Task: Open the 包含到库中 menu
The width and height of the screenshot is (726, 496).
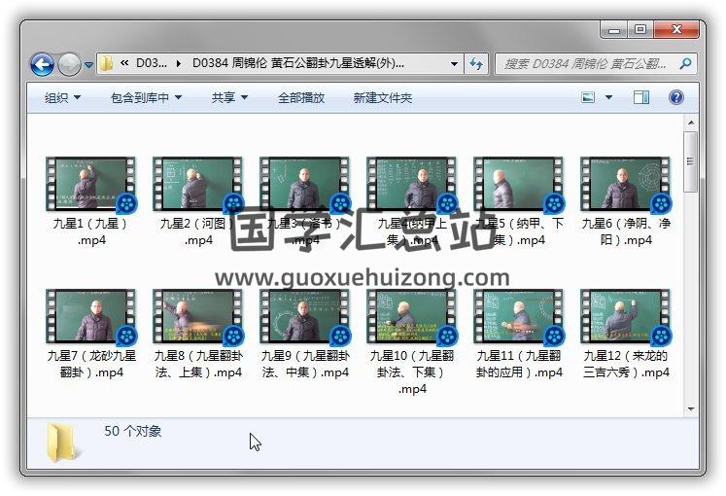Action: (x=146, y=98)
